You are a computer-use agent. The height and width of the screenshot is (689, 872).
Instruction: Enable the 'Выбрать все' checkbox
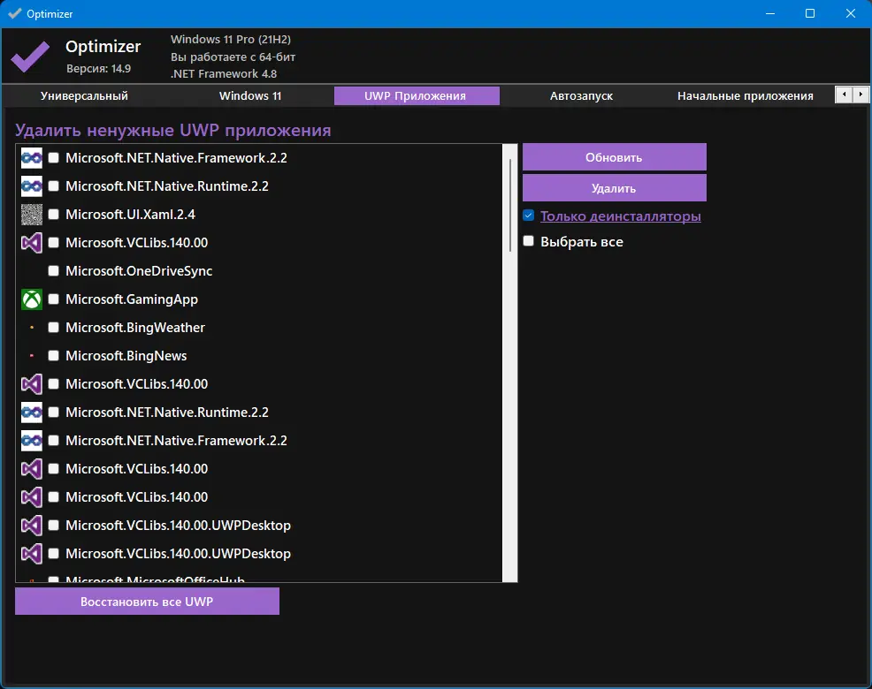(x=528, y=241)
